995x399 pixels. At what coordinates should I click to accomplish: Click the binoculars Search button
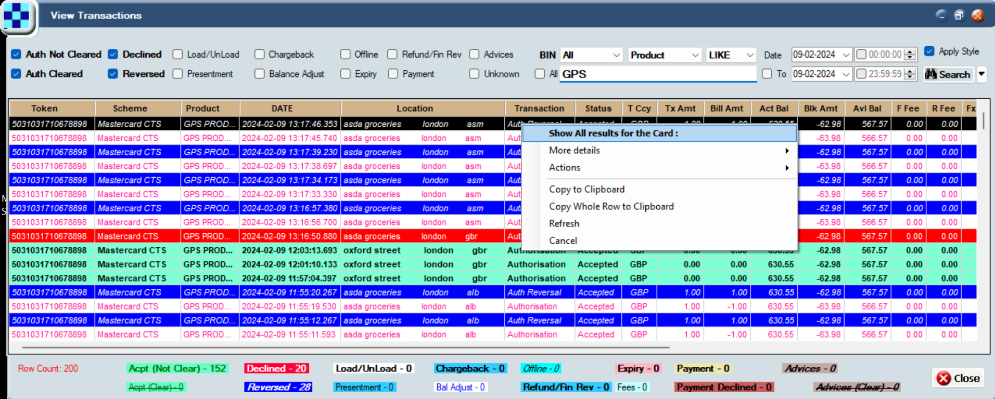[x=948, y=74]
